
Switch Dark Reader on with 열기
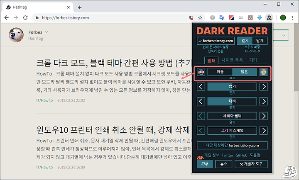click(x=245, y=41)
